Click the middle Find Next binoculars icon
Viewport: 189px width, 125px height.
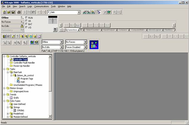89,12
